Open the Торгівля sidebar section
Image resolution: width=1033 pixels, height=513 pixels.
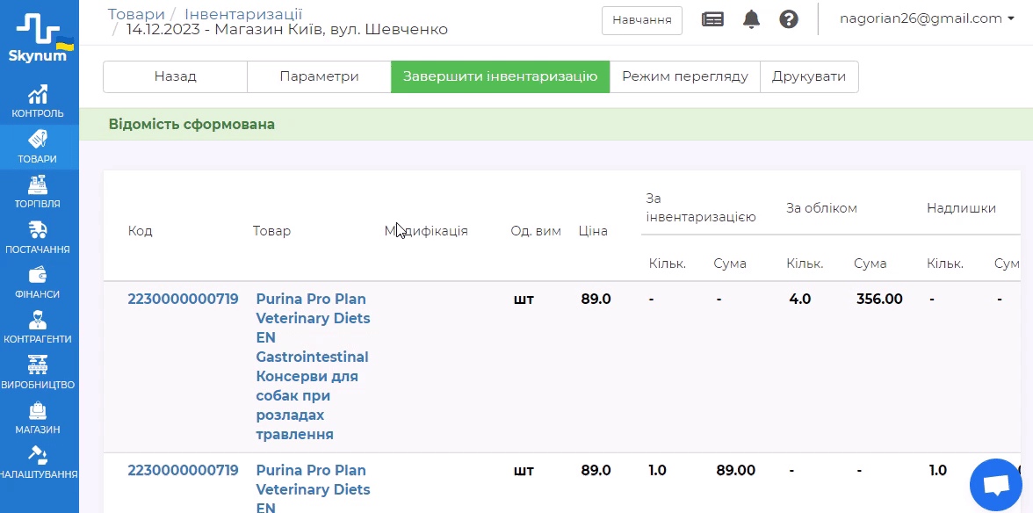38,192
